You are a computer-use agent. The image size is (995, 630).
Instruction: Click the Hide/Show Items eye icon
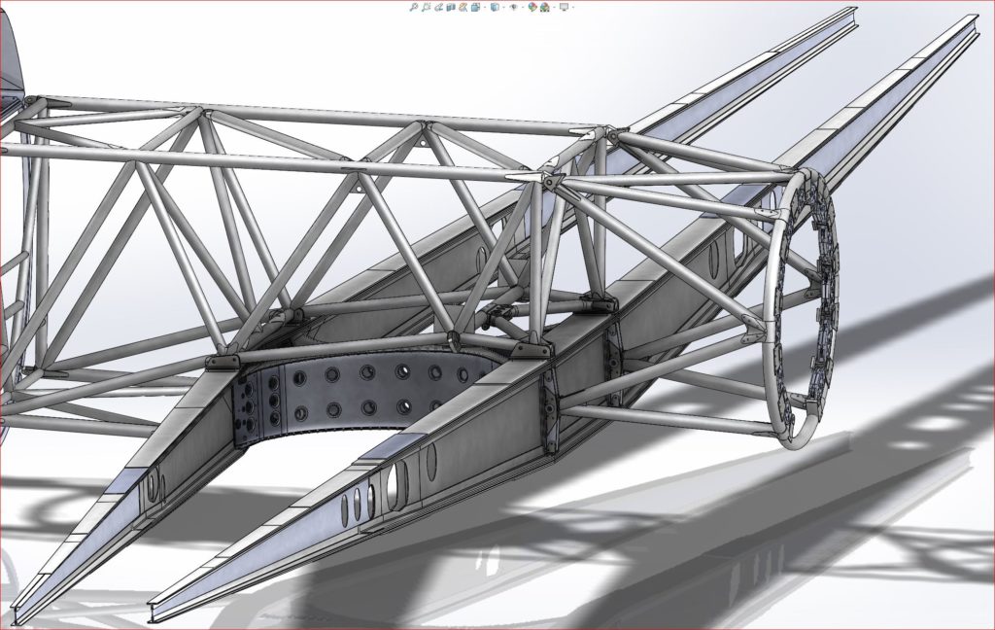pos(514,8)
